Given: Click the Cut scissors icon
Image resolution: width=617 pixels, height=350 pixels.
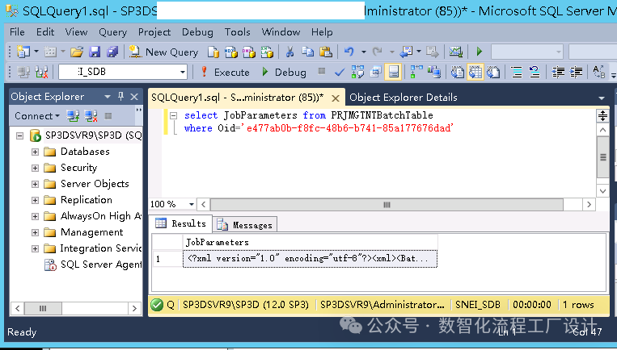Looking at the screenshot, I should [x=290, y=52].
